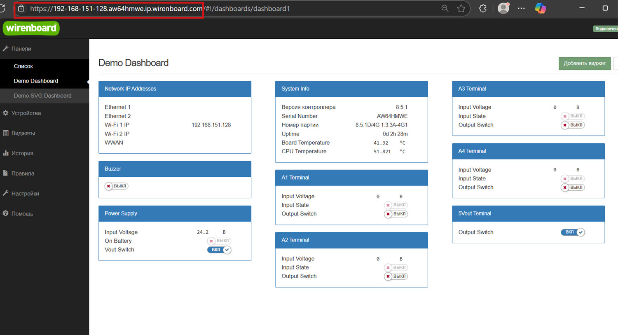618x335 pixels.
Task: Turn off Power Supply Vout Switch
Action: click(219, 250)
